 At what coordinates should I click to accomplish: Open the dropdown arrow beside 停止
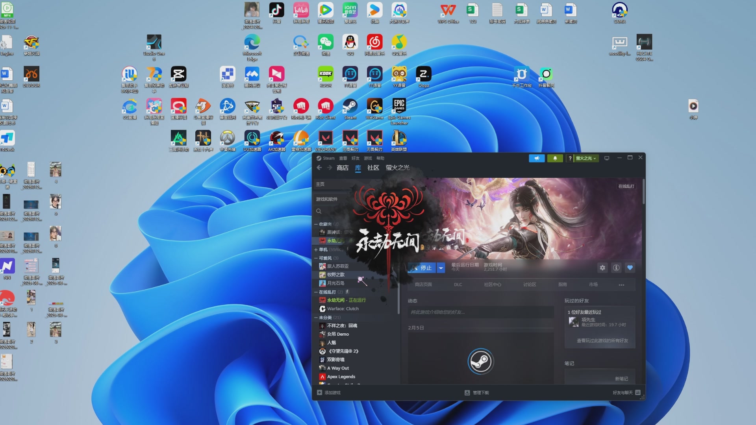coord(441,268)
